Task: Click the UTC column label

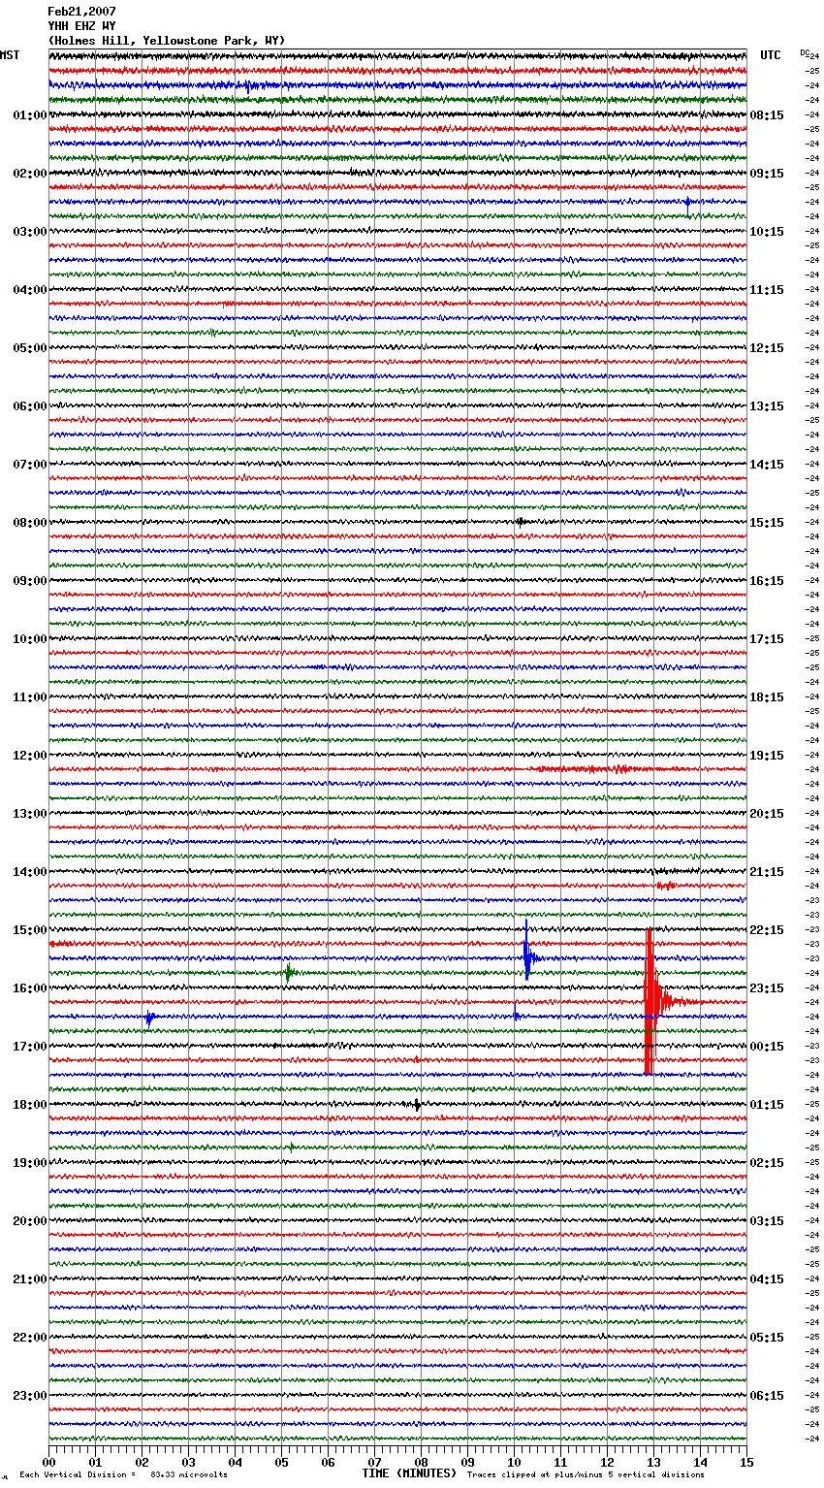Action: pyautogui.click(x=770, y=55)
